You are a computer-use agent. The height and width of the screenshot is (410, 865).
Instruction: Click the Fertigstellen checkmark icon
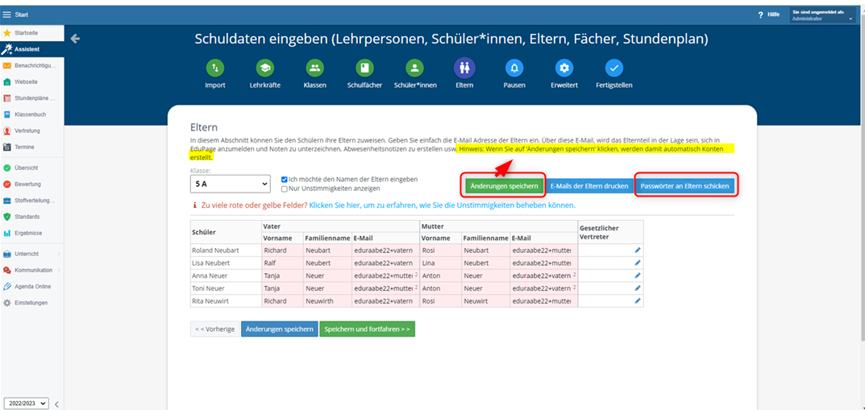(613, 68)
